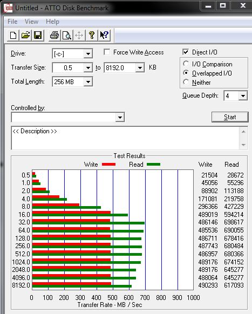Activate context help arrow-question icon

pos(104,36)
